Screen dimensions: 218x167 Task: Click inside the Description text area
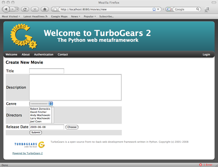coord(75,87)
